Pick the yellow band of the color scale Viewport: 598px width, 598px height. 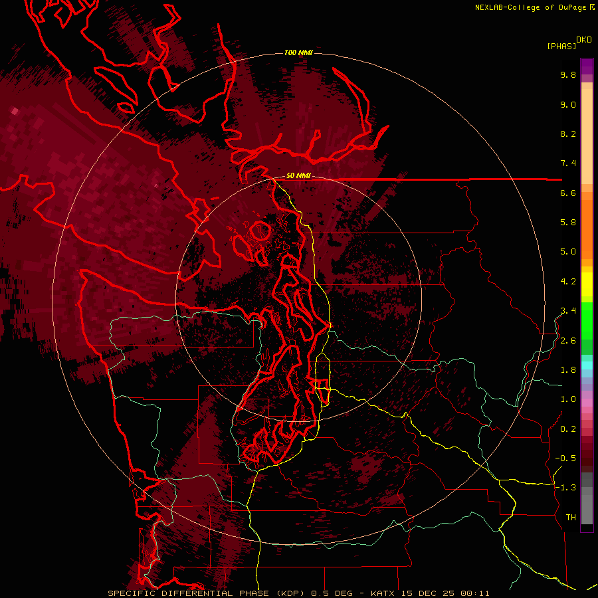587,284
